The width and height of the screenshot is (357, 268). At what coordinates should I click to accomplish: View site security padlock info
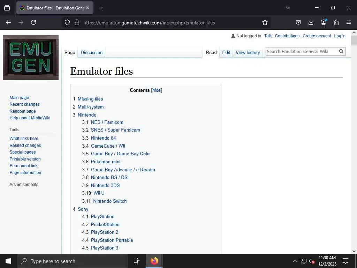pyautogui.click(x=77, y=22)
